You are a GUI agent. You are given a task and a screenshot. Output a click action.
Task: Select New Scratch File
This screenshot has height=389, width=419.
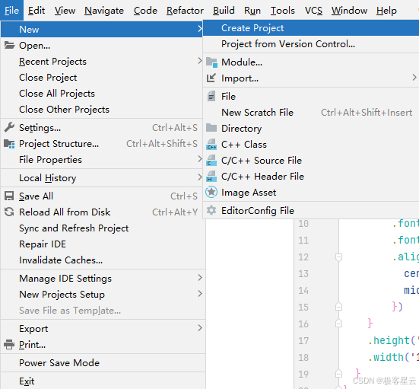[x=311, y=113]
